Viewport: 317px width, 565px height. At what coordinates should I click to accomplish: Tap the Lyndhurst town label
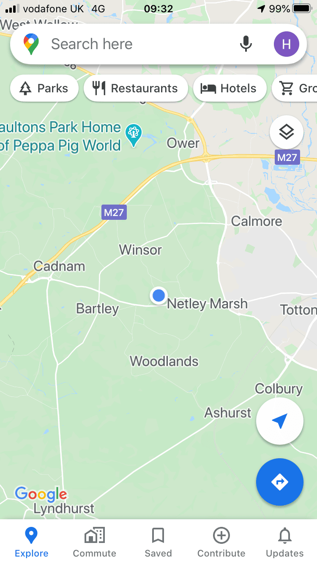pos(64,508)
